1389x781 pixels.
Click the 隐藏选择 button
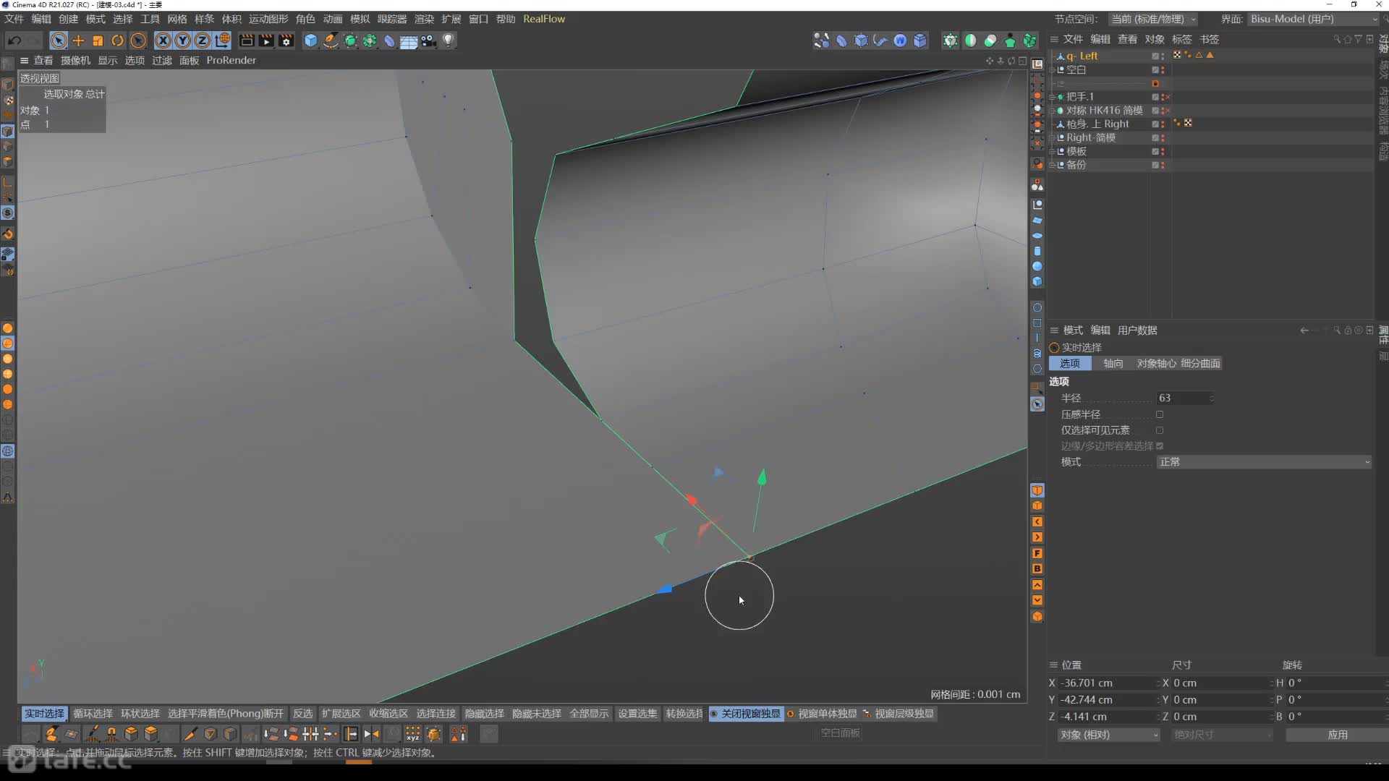tap(484, 714)
